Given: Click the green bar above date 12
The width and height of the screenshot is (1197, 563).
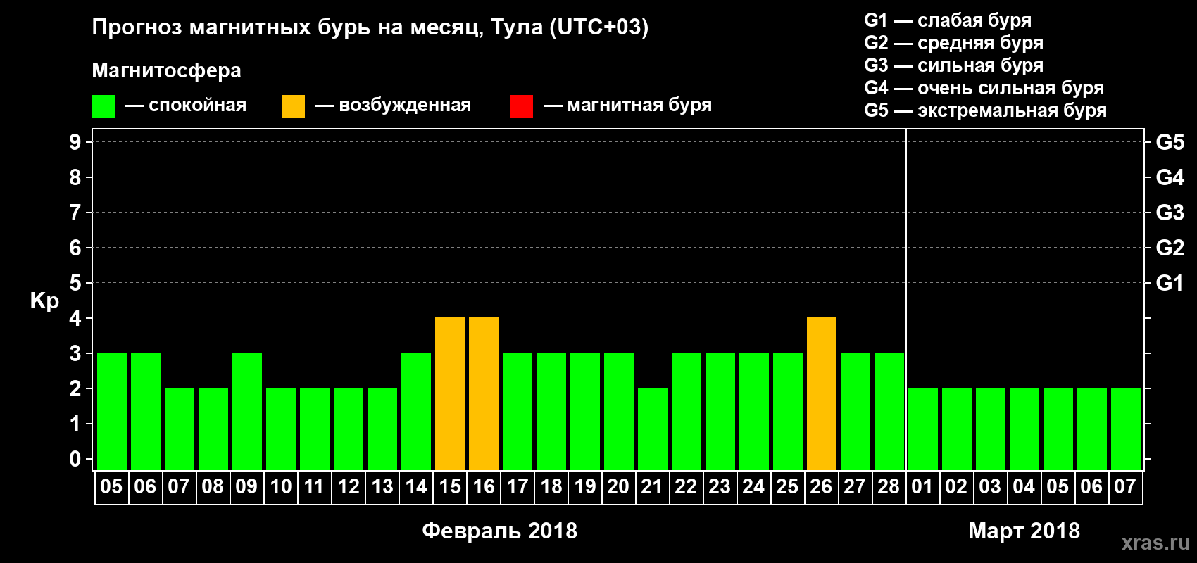Looking at the screenshot, I should 349,429.
